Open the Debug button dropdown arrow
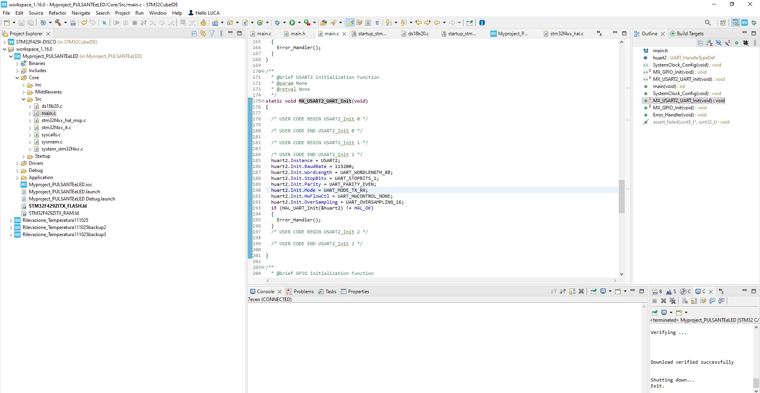Viewport: 760px width, 393px height. tap(284, 23)
